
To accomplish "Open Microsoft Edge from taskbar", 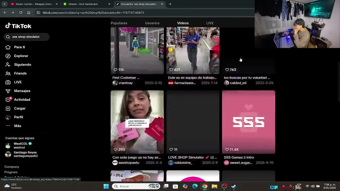I will (x=195, y=186).
